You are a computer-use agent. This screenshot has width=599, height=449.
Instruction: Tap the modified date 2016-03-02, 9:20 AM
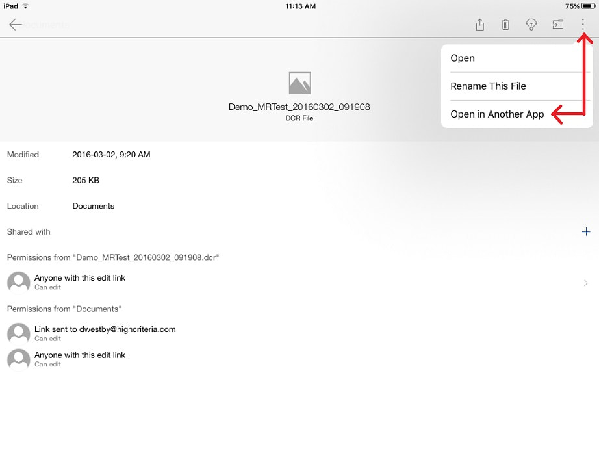point(111,155)
